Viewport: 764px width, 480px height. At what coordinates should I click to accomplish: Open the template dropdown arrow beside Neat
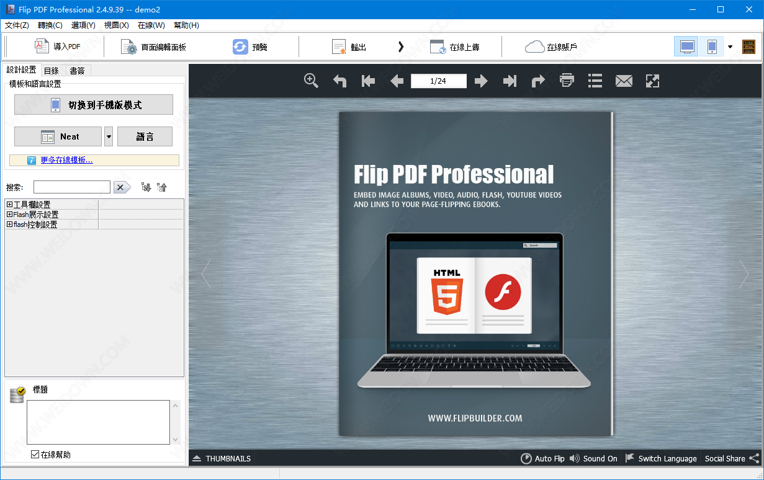tap(109, 136)
